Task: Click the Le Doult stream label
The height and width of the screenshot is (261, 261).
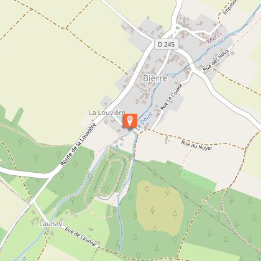Action: point(145,122)
